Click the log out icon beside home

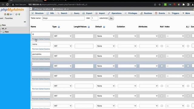pyautogui.click(x=8, y=14)
